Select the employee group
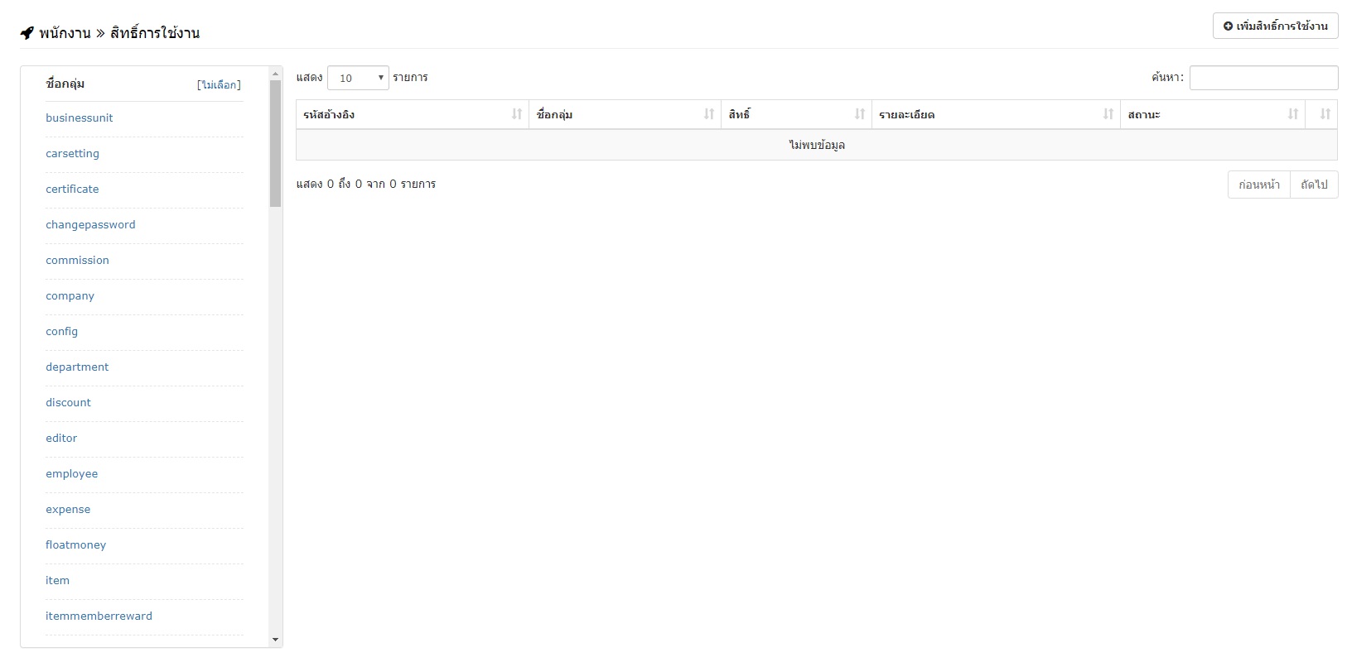Image resolution: width=1347 pixels, height=657 pixels. (x=71, y=474)
